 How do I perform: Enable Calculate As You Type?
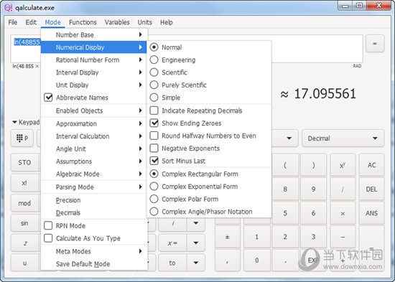pos(93,238)
